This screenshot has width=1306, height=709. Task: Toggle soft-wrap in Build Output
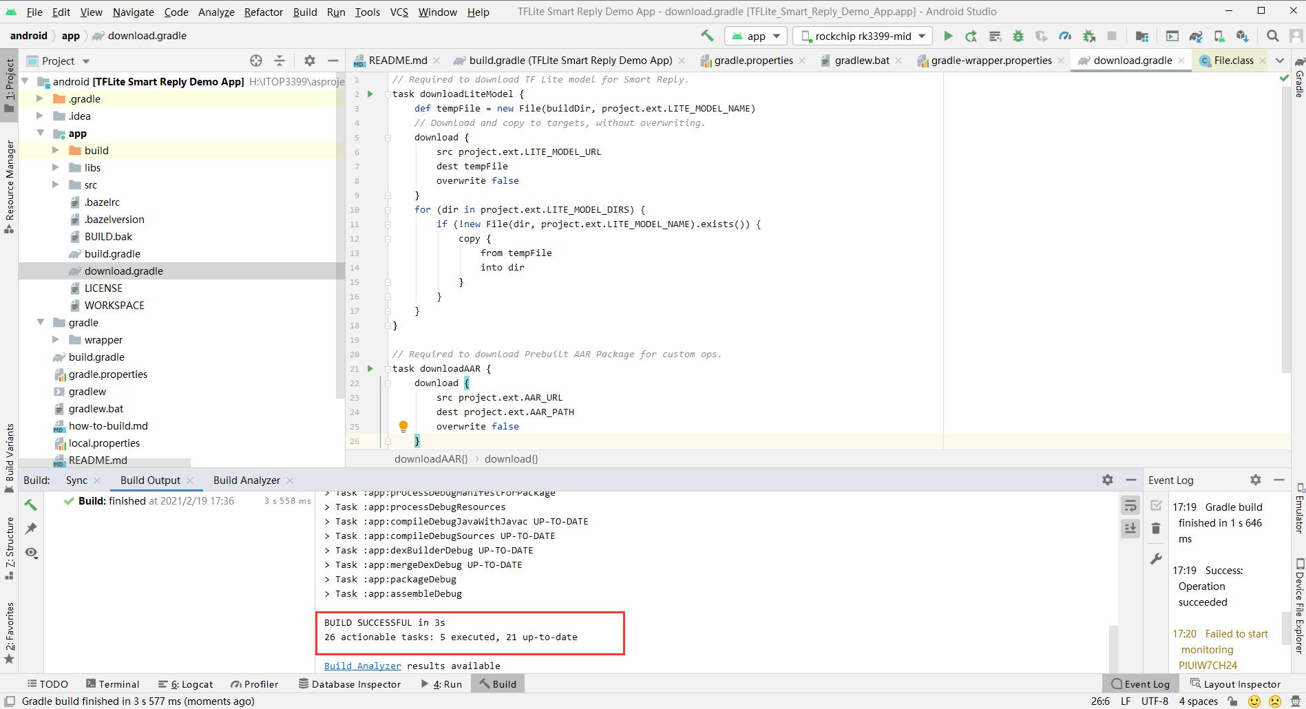[1130, 506]
